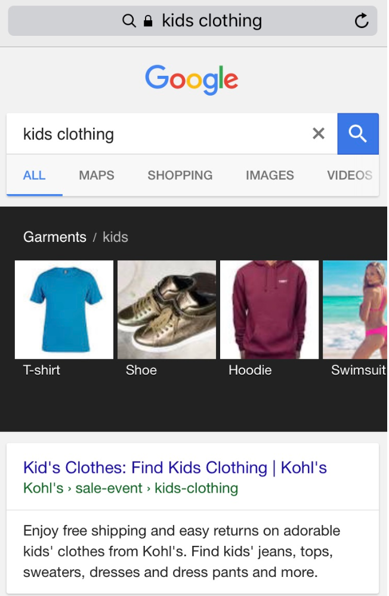This screenshot has width=389, height=596.
Task: Click the Garments breadcrumb link
Action: 55,237
